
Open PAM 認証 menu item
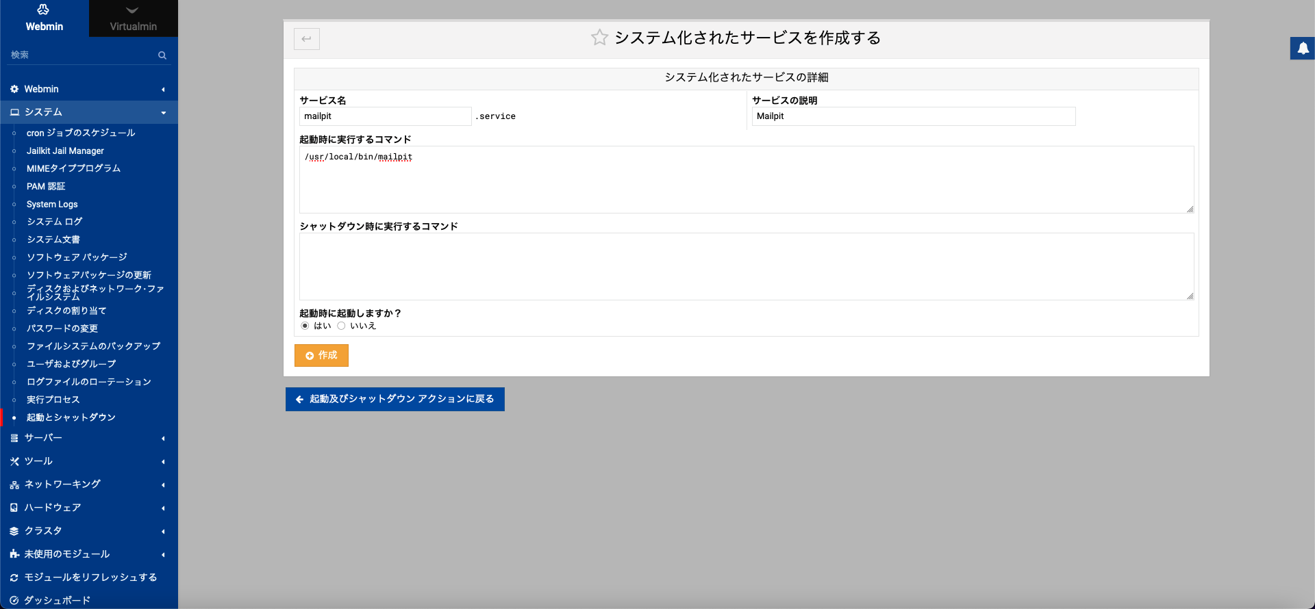tap(46, 186)
